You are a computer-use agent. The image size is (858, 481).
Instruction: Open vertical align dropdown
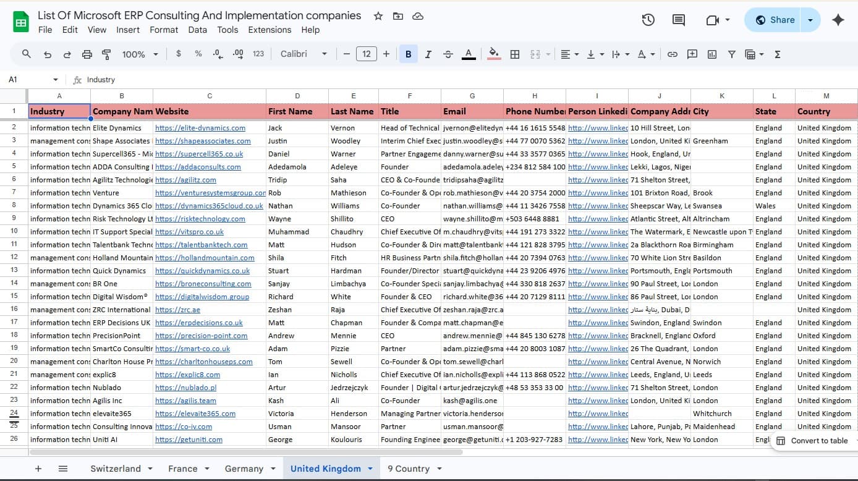(x=595, y=54)
